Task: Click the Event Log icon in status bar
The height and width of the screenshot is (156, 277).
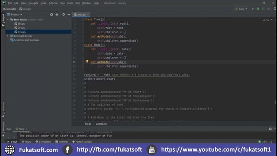Action: [260, 142]
